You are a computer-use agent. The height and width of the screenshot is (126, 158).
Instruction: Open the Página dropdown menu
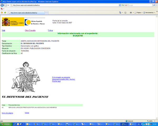coord(139,13)
